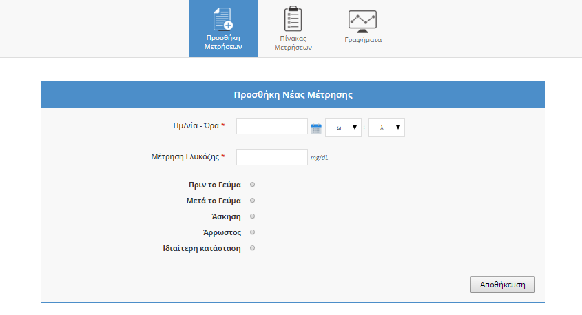Viewport: 582px width, 315px height.
Task: Click the Μέτρηση Γλυκόζης field label
Action: click(x=185, y=157)
